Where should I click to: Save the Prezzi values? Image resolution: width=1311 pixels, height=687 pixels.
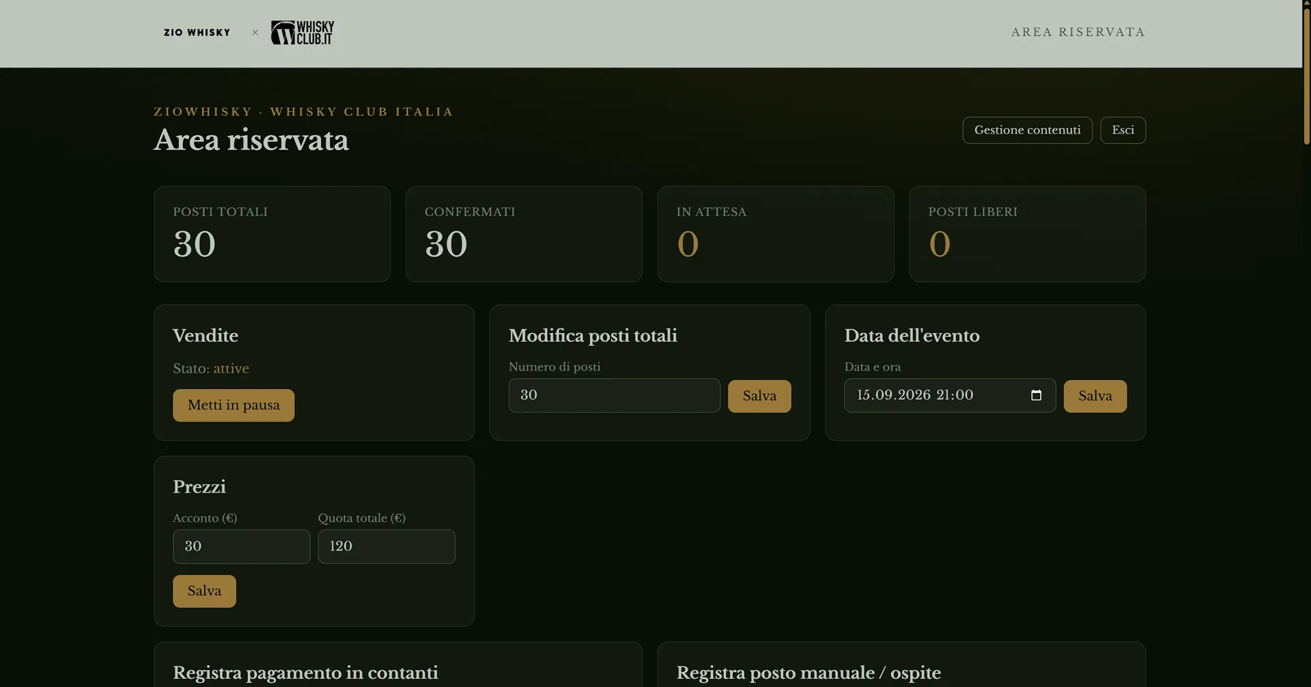(x=204, y=591)
